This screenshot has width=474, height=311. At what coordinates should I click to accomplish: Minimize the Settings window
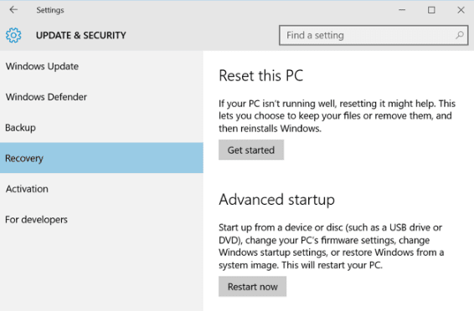tap(402, 10)
